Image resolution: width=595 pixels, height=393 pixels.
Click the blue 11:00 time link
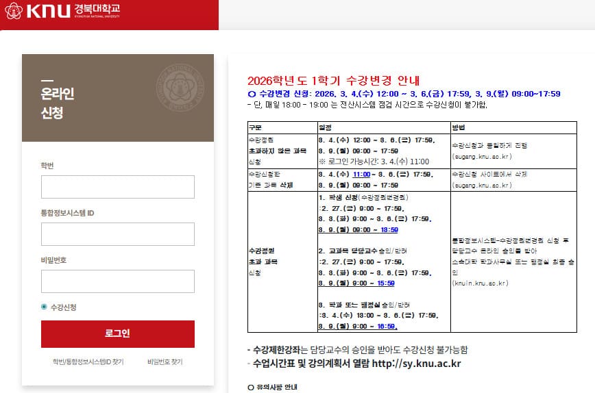[x=362, y=175]
